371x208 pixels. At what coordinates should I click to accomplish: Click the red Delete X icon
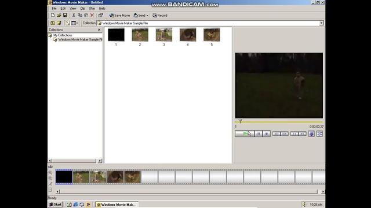[x=92, y=16]
